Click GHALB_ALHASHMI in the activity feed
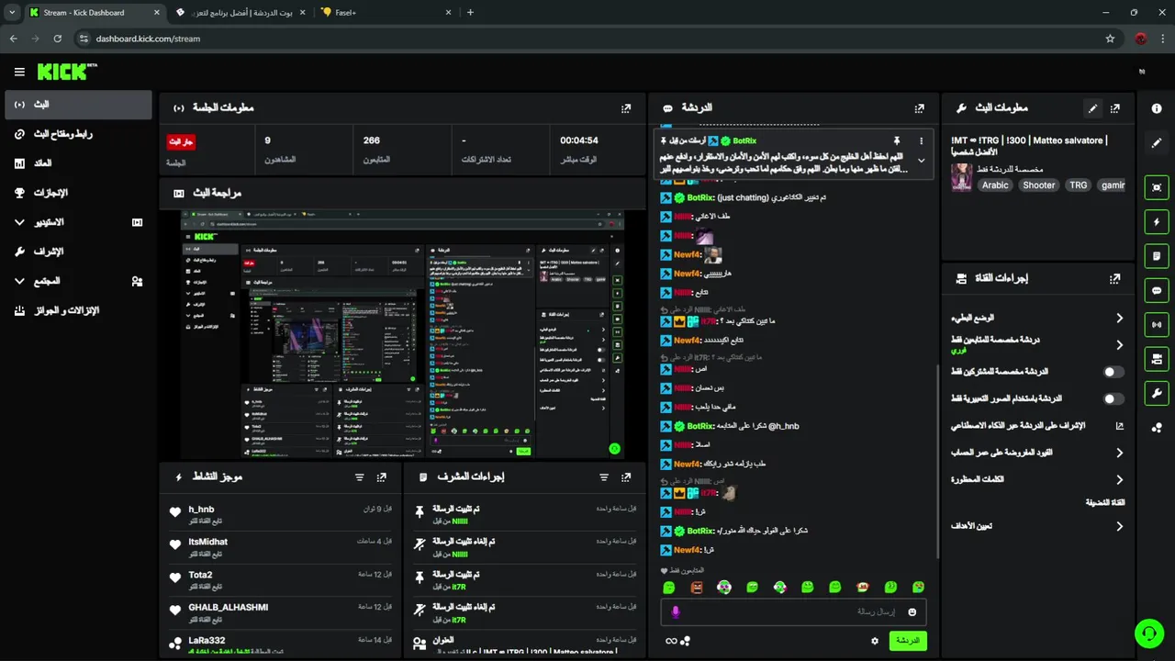1175x661 pixels. [x=229, y=608]
